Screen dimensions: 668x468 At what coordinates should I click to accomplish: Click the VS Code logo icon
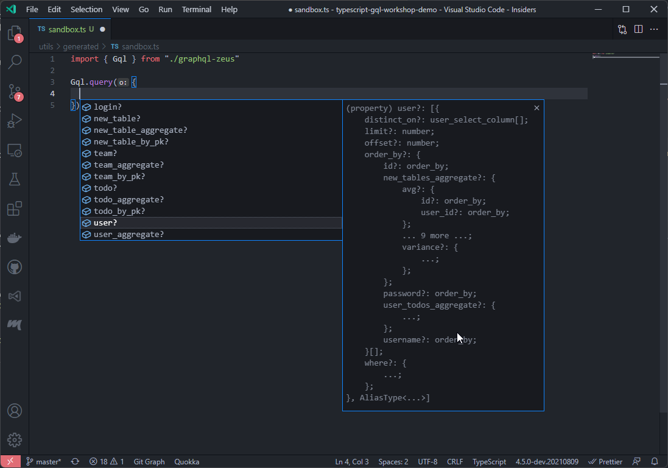point(11,9)
